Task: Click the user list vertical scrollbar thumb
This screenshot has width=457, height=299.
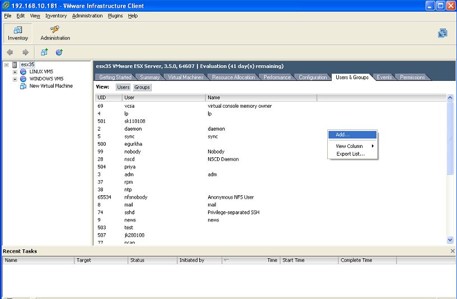Action: tap(450, 138)
